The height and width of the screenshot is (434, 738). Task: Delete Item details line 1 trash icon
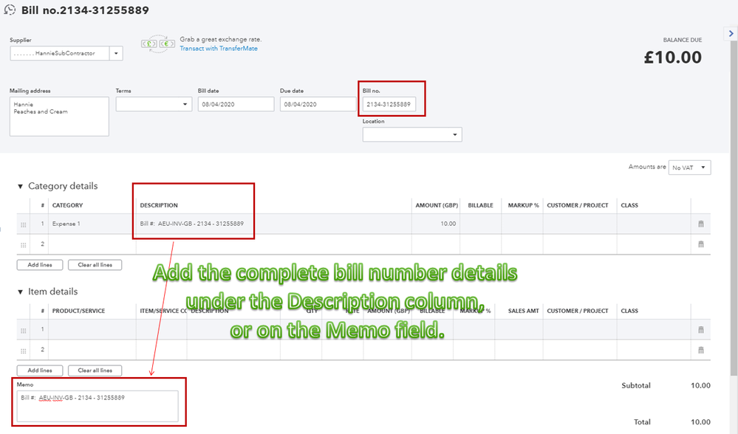click(701, 330)
